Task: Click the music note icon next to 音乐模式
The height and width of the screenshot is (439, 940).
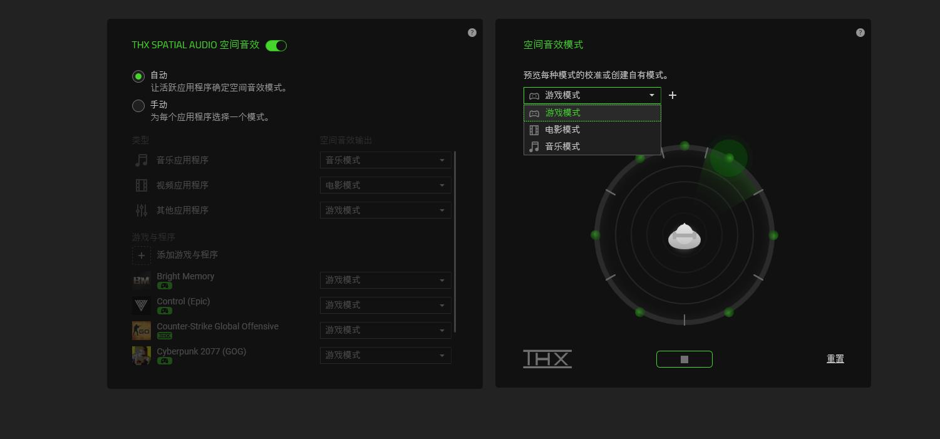Action: click(x=534, y=147)
